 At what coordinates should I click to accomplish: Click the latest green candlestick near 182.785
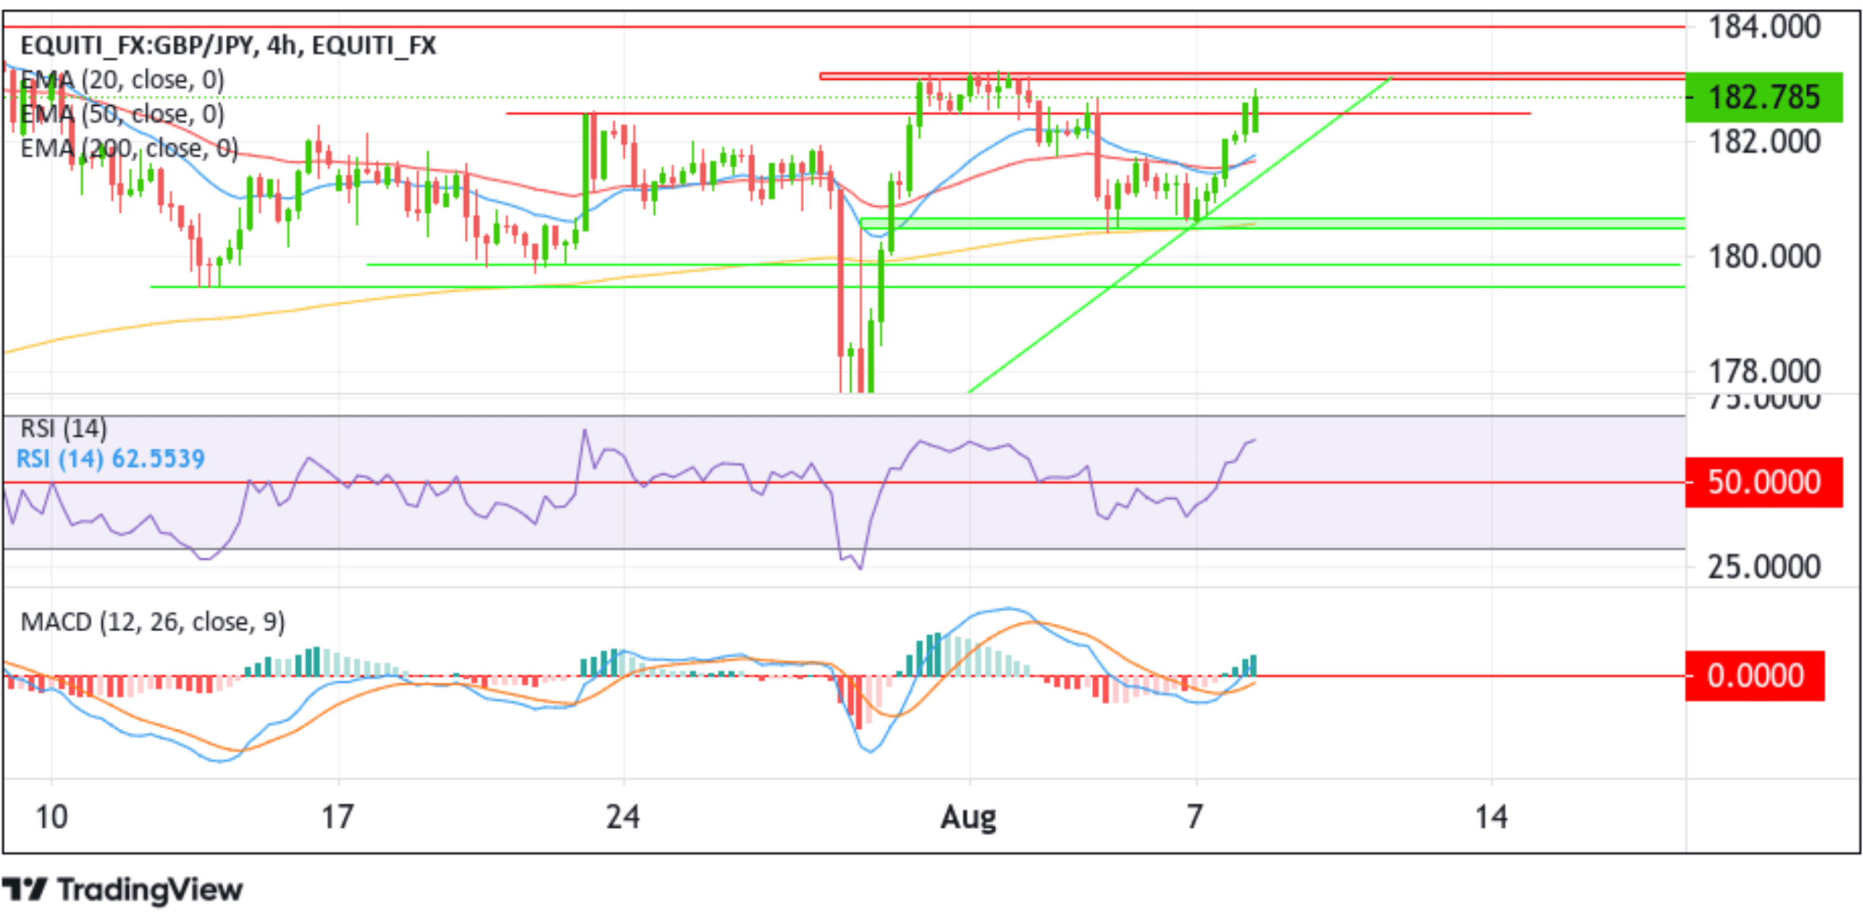pos(1256,113)
